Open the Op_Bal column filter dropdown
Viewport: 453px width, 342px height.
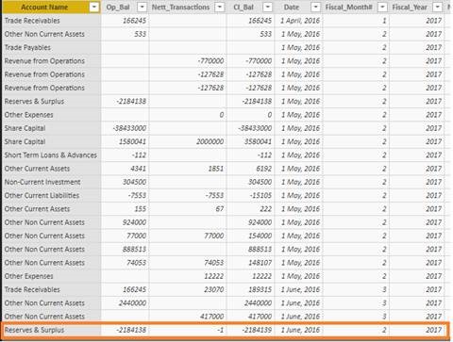click(143, 7)
